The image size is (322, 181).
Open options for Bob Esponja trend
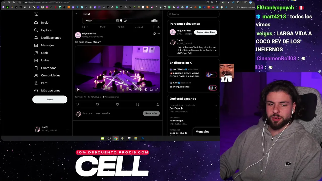click(x=216, y=106)
